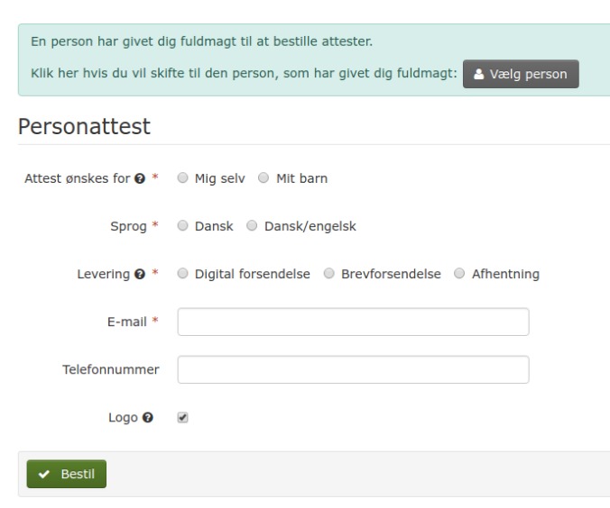Open help icon beside Levering label
Viewport: 610px width, 508px height.
click(x=140, y=274)
